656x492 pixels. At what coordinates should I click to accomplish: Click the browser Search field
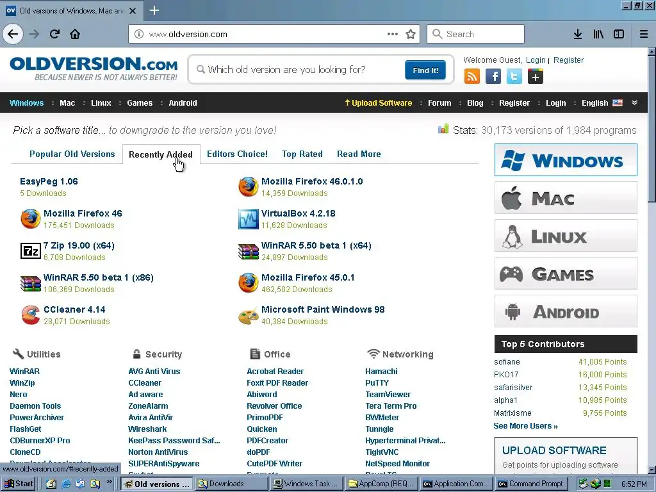[x=476, y=34]
